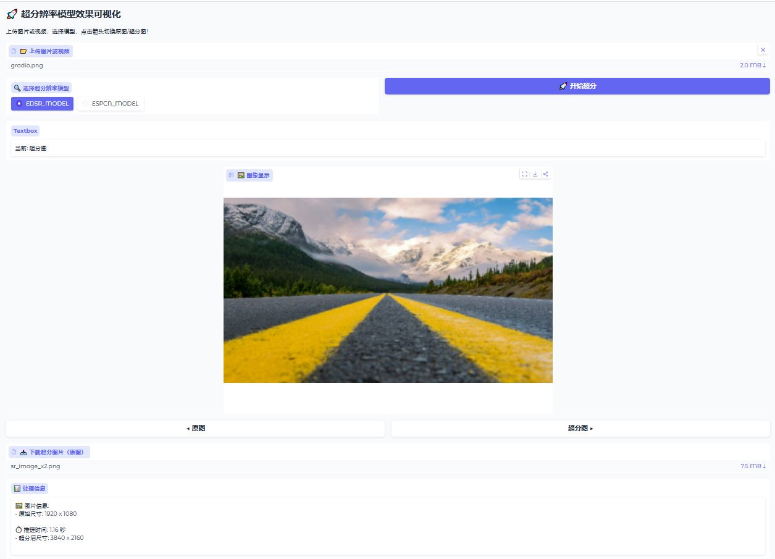Click the Textbox field showing 当前: 超分图

(388, 148)
